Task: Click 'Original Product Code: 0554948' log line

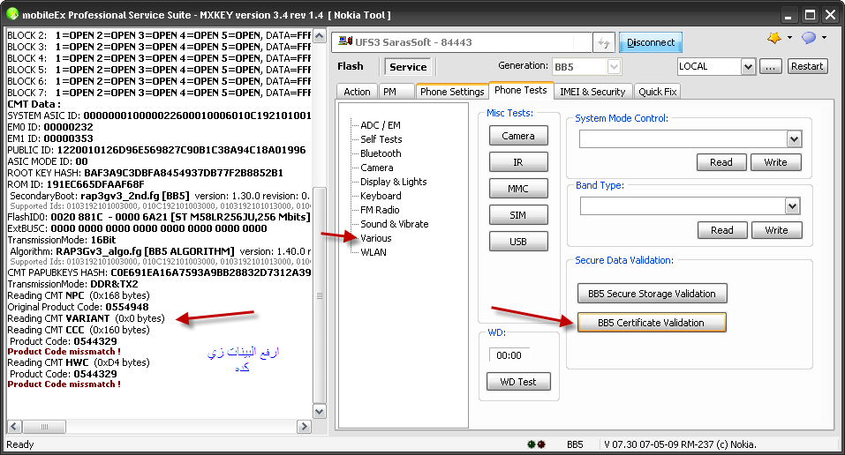Action: pos(78,307)
